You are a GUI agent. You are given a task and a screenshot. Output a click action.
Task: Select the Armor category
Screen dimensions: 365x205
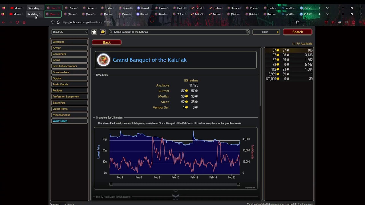pyautogui.click(x=70, y=48)
